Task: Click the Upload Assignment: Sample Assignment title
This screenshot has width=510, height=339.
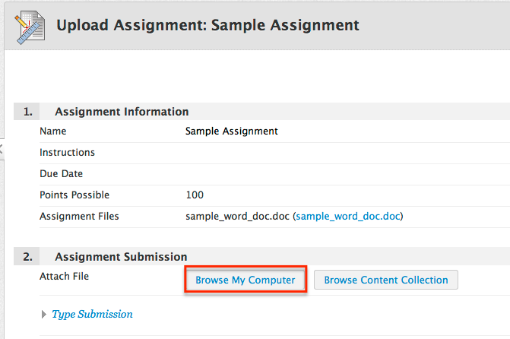Action: (x=207, y=26)
